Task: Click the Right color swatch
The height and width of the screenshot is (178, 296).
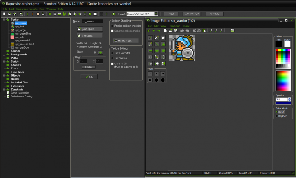Action: pos(287,45)
